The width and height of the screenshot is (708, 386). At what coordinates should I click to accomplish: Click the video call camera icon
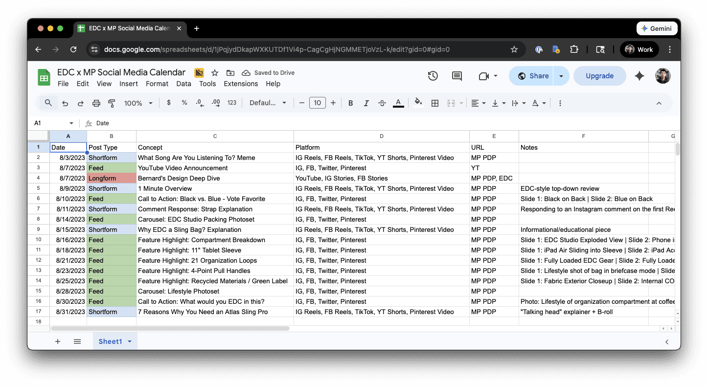point(483,76)
